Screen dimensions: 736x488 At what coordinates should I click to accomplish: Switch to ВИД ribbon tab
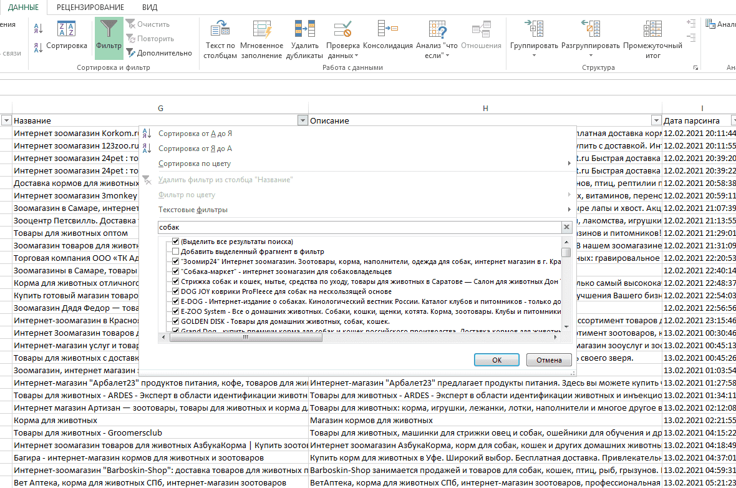[x=150, y=7]
